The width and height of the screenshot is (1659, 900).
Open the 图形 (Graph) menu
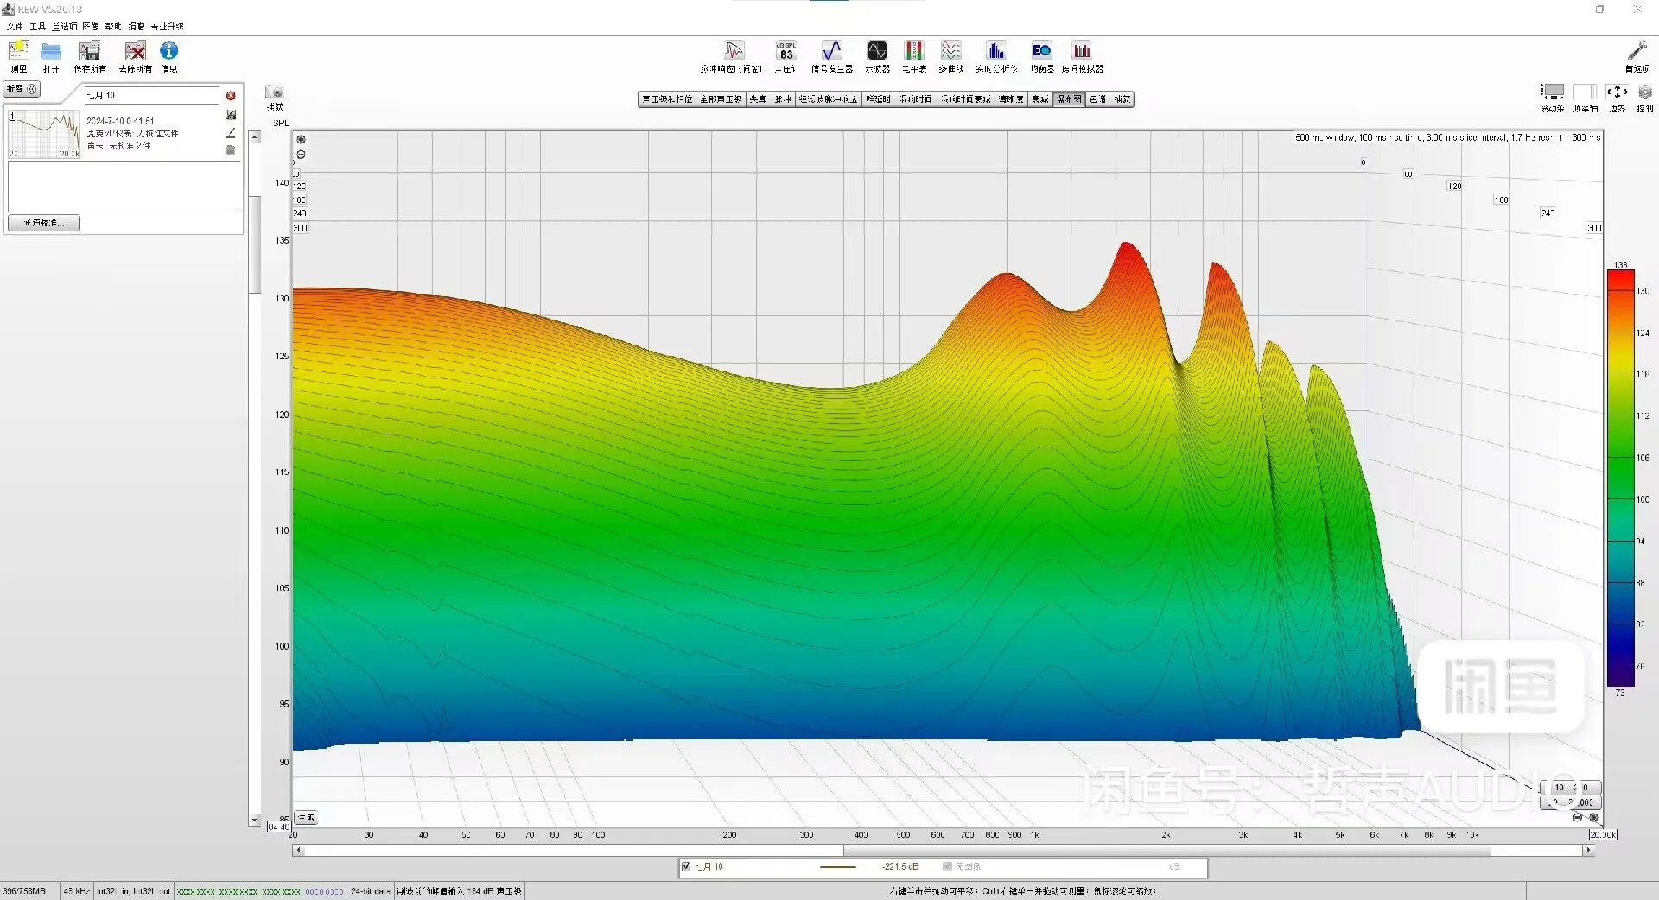pyautogui.click(x=90, y=27)
